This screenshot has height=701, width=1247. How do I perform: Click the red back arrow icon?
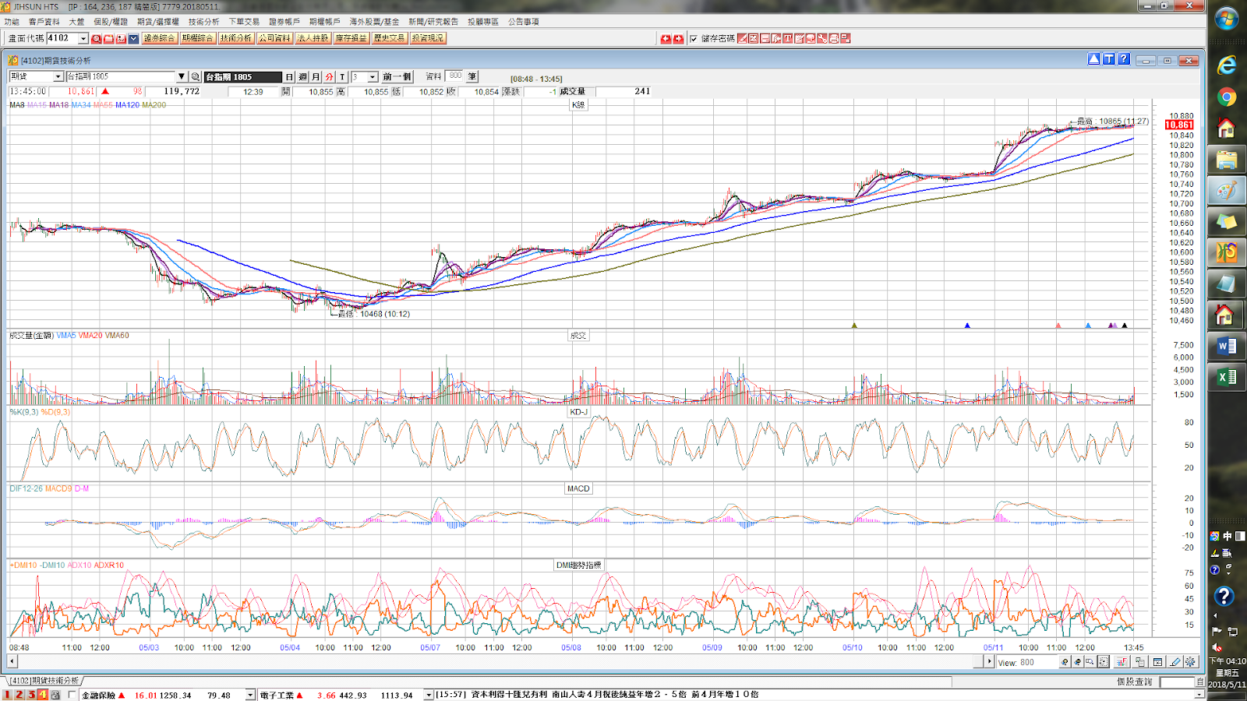click(666, 38)
